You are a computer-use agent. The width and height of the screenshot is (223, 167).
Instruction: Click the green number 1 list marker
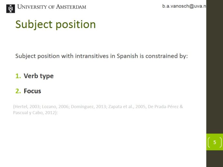[18, 76]
